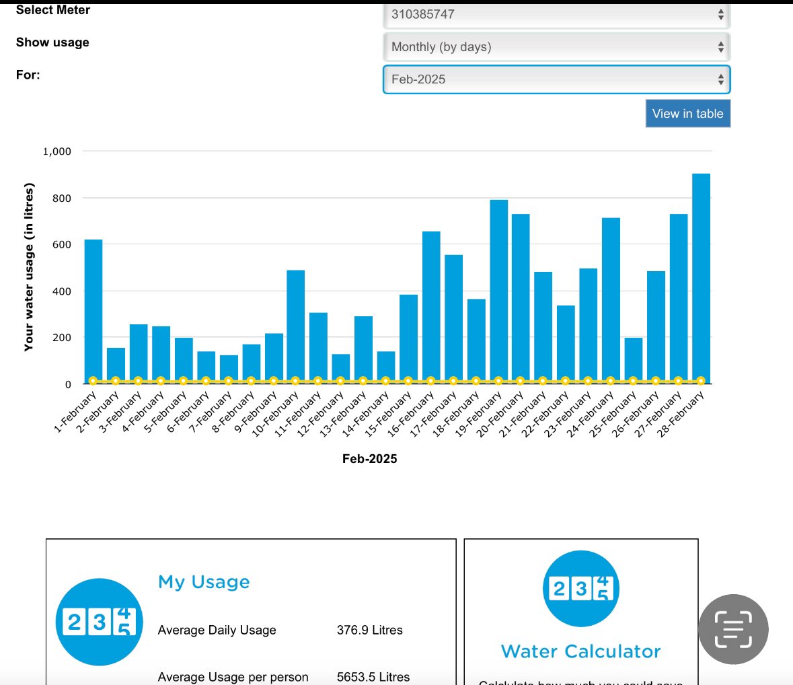
Task: Click the 17-February usage bar
Action: pos(453,319)
